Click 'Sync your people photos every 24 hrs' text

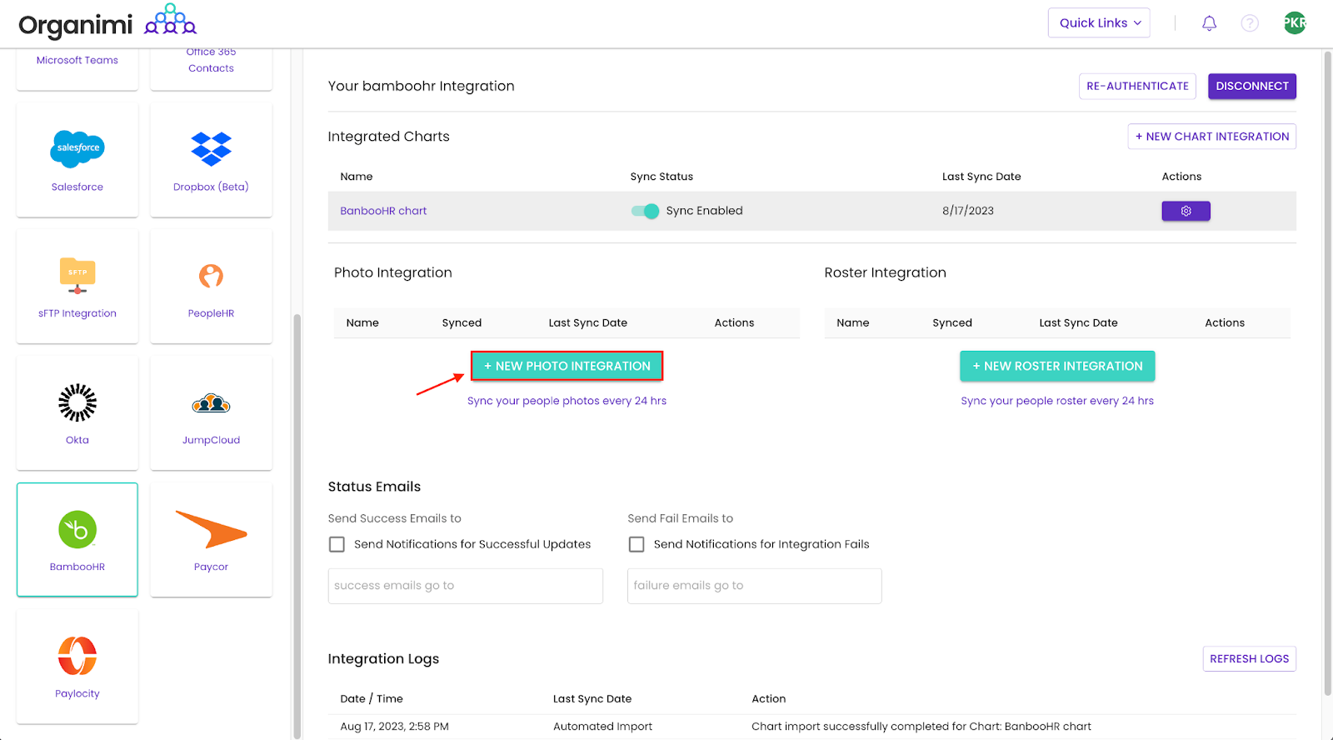pyautogui.click(x=567, y=401)
